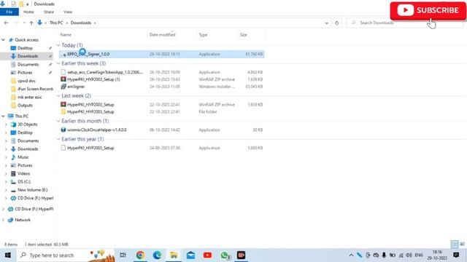Image resolution: width=467 pixels, height=262 pixels.
Task: Select HyperPKI_HYP2003_Setup application from earlier this year
Action: 161,148
